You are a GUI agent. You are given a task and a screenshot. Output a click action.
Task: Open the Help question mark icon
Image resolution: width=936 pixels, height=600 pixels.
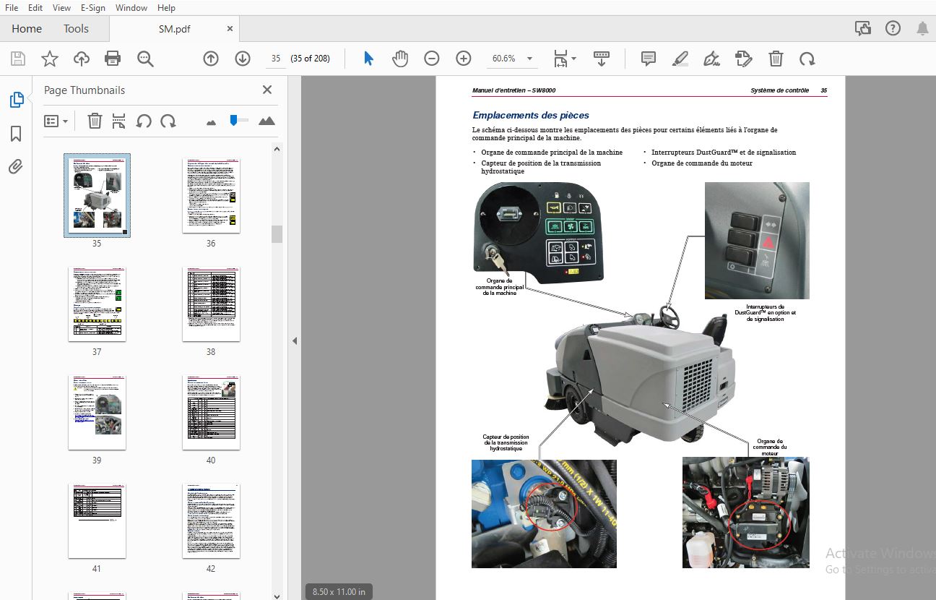pyautogui.click(x=893, y=29)
